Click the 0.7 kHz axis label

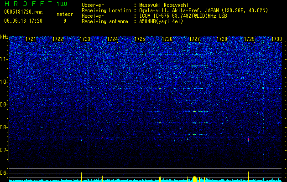pyautogui.click(x=4, y=150)
